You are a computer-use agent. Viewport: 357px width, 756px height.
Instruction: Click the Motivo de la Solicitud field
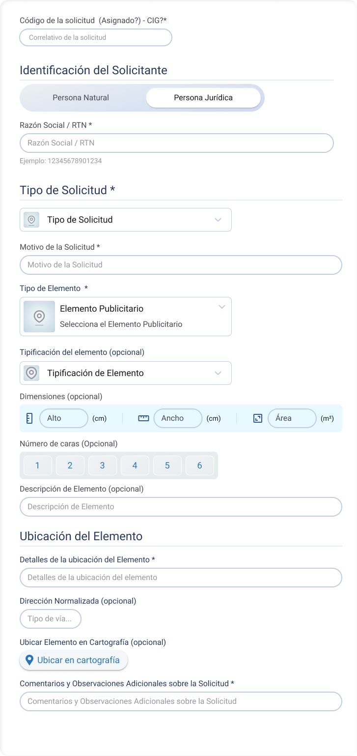click(181, 265)
